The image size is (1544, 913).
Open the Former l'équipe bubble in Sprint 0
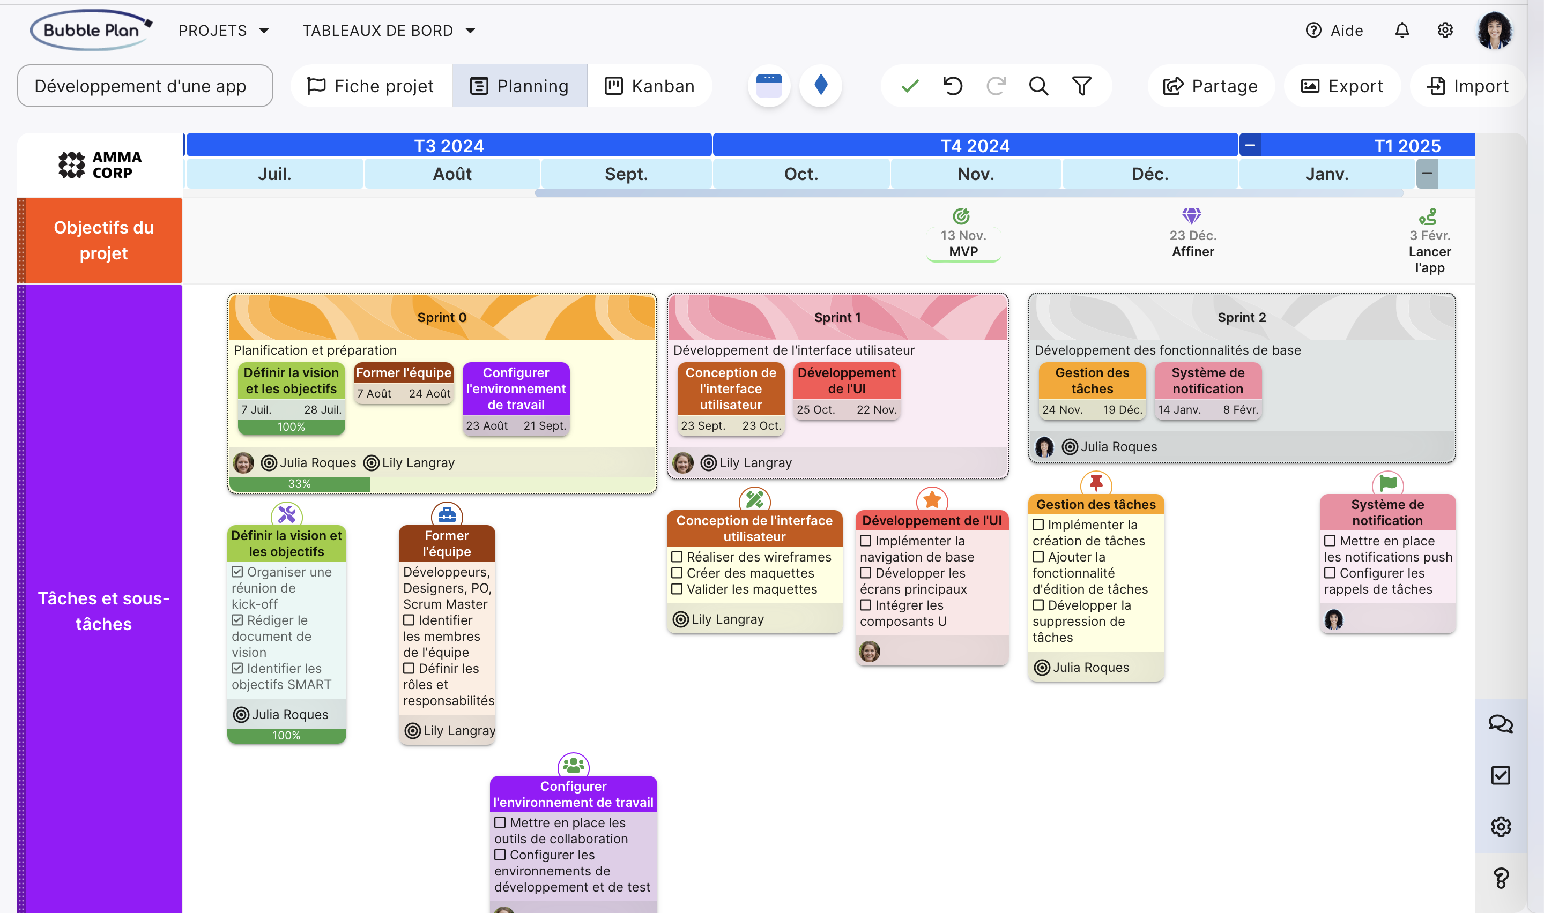(x=404, y=383)
